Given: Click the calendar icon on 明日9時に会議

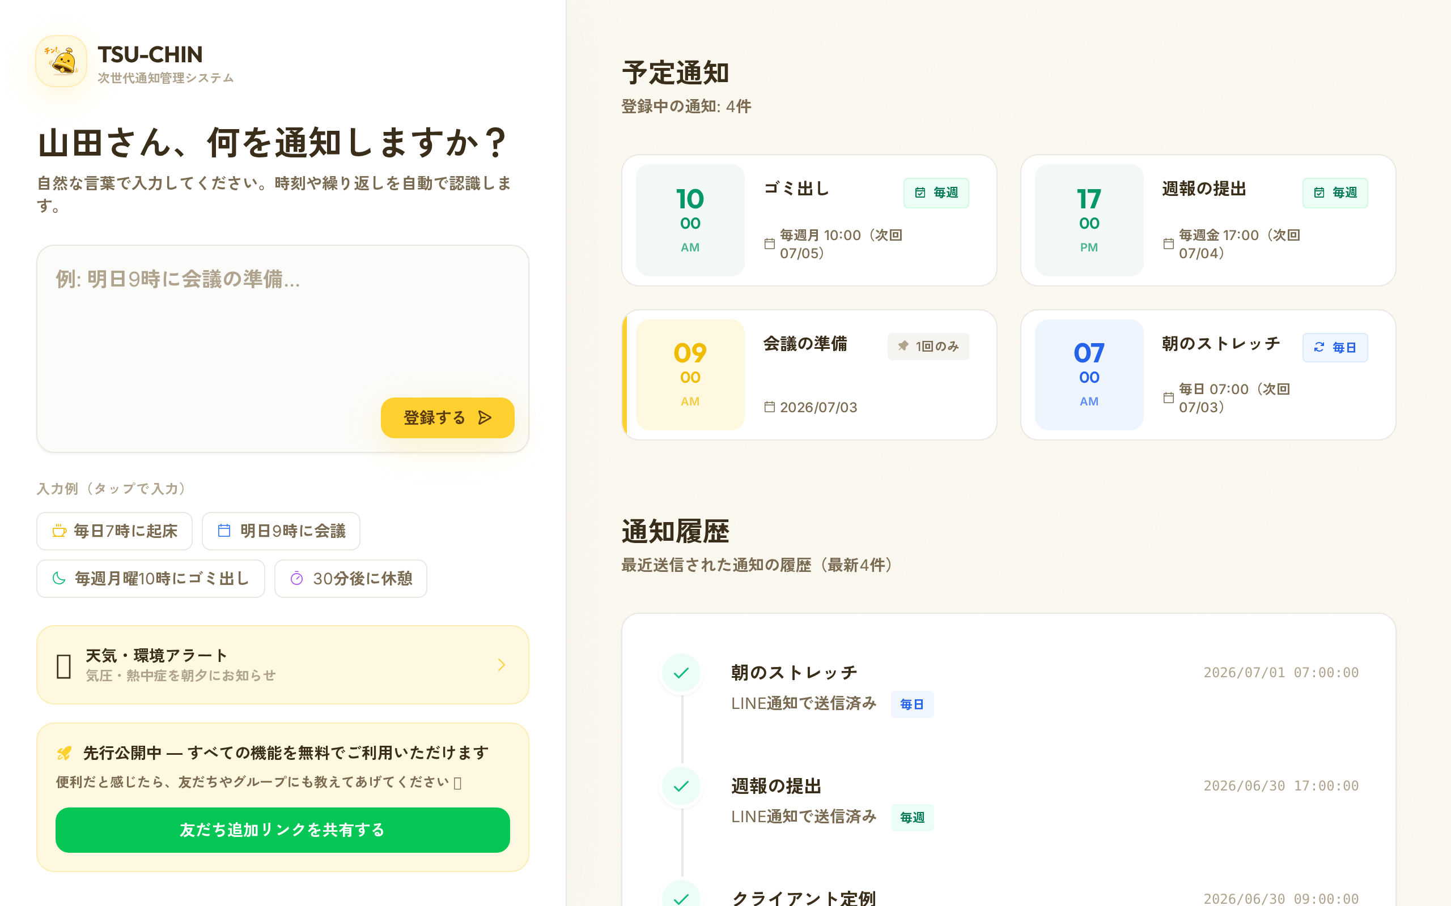Looking at the screenshot, I should pyautogui.click(x=224, y=531).
